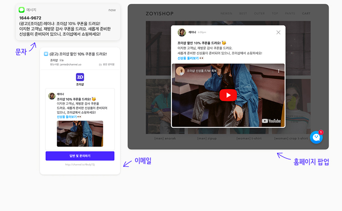Screen dimensions: 342x211
Task: Open the YouTube video options menu
Action: point(279,71)
